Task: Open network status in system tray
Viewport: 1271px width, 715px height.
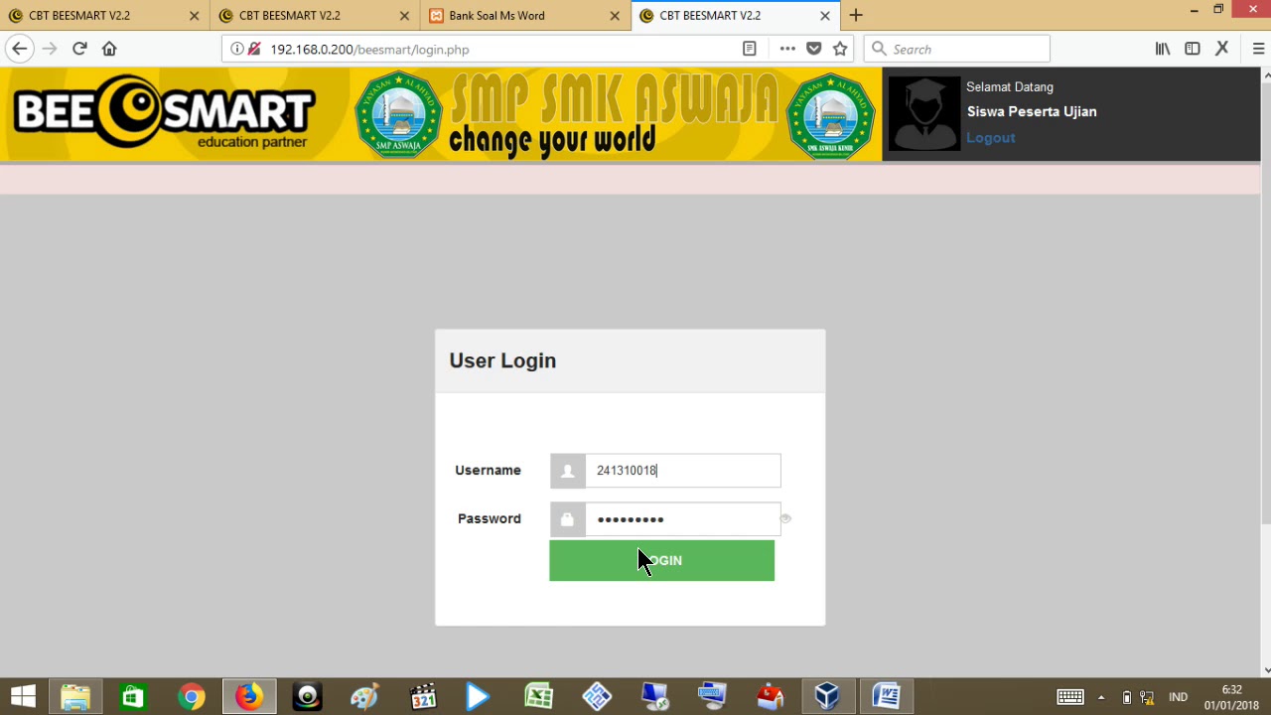Action: [1147, 697]
